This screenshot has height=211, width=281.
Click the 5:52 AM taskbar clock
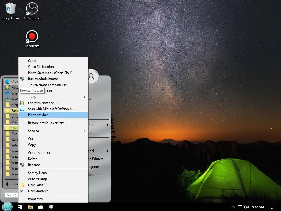(x=258, y=207)
